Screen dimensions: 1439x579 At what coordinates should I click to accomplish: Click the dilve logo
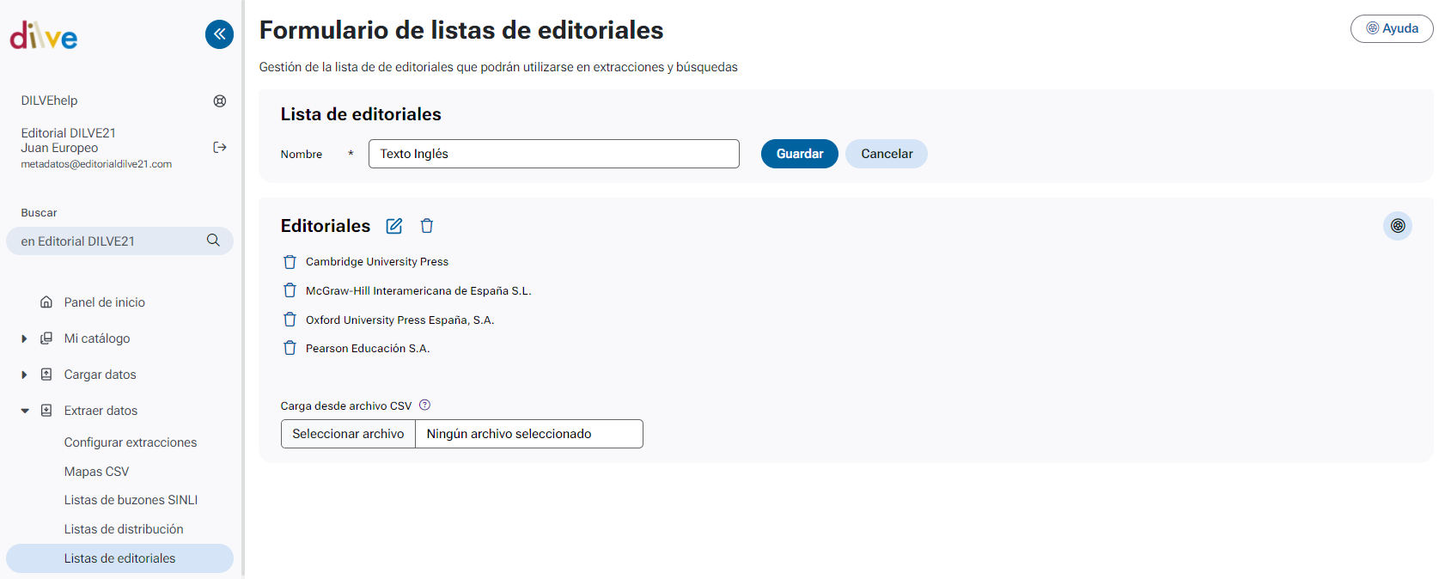coord(44,36)
